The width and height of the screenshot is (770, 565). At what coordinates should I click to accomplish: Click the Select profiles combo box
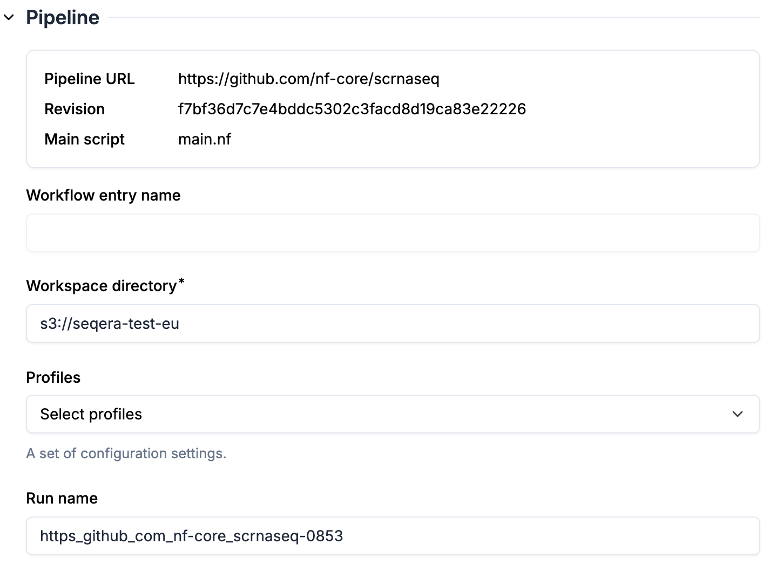click(x=378, y=414)
